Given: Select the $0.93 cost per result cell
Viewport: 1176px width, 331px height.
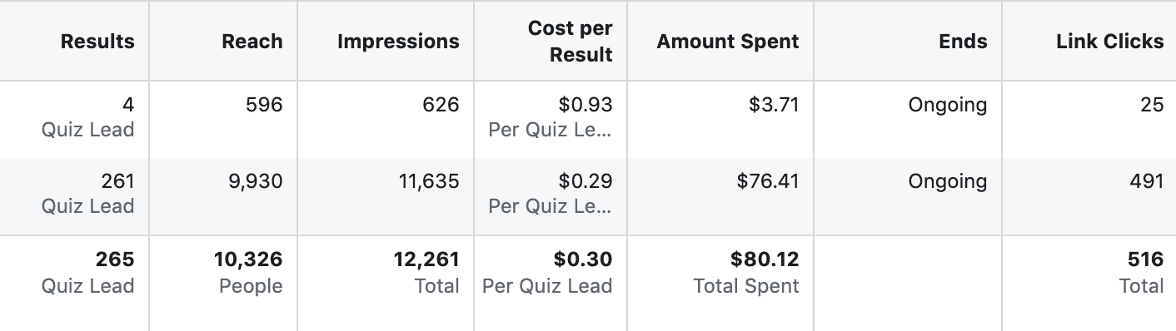Looking at the screenshot, I should 551,117.
